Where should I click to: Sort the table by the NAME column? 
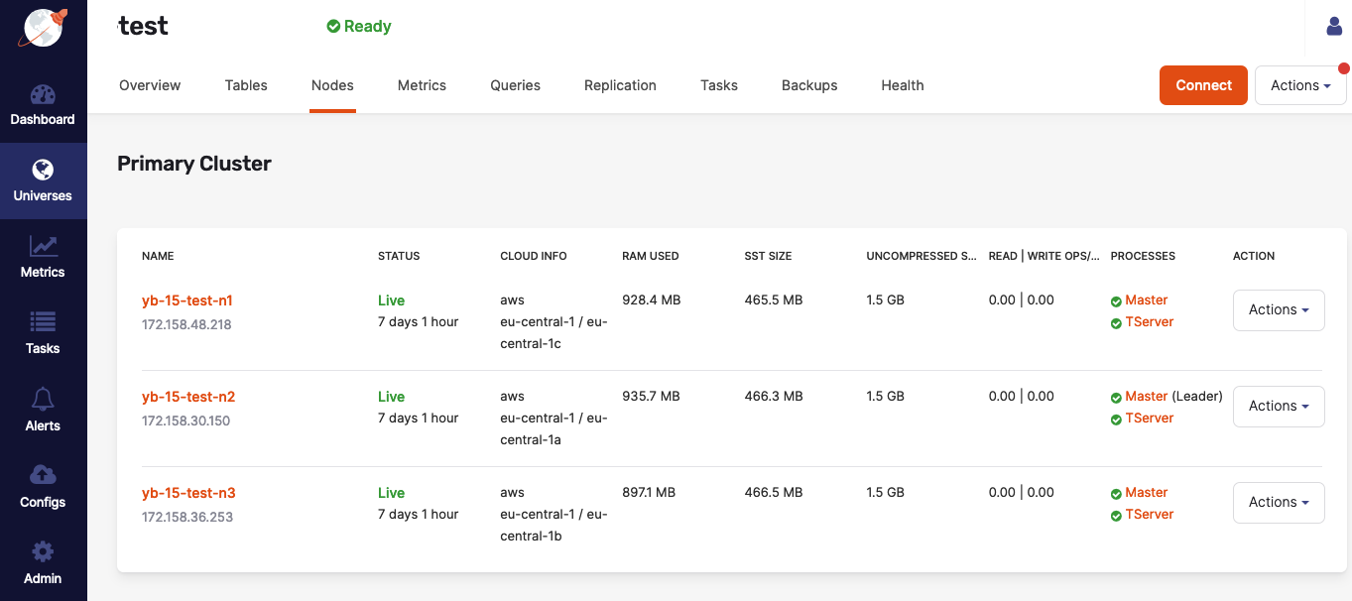(158, 256)
